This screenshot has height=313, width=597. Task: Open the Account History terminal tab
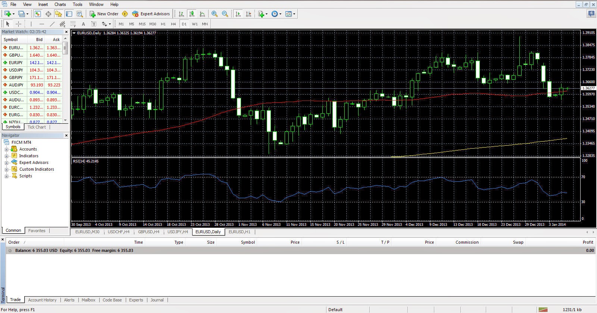coord(42,300)
